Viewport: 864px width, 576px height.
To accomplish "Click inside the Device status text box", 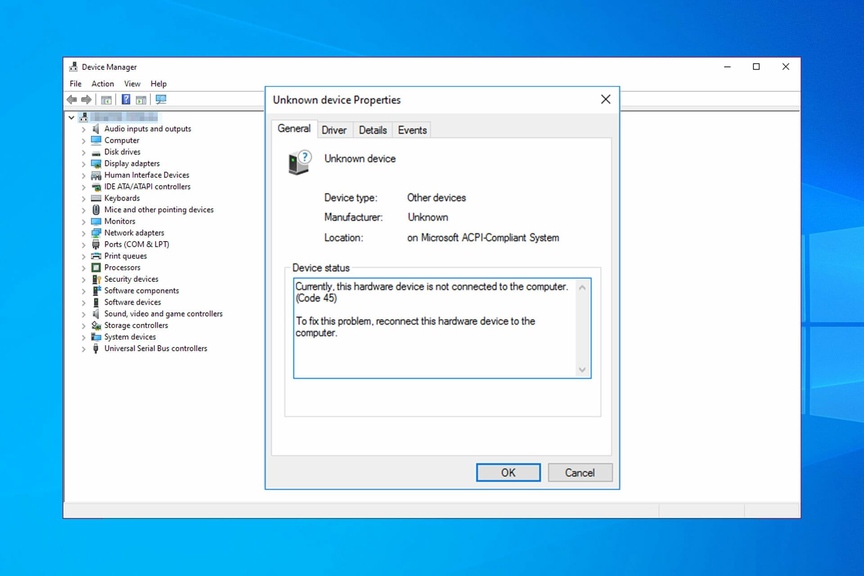I will 435,328.
